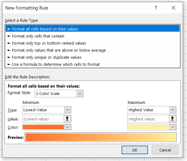Expand the Maximum Type dropdown
This screenshot has height=161, width=187.
tap(173, 110)
